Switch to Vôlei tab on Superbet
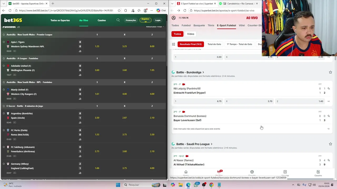The height and width of the screenshot is (189, 337). [242, 25]
